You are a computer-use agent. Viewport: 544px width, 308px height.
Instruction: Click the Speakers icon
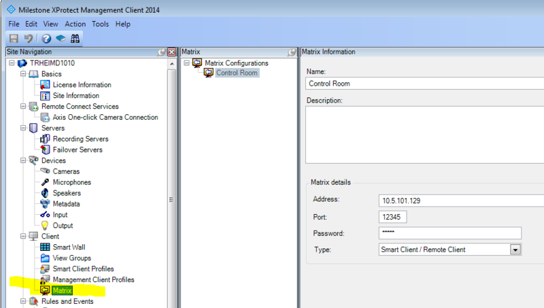[45, 193]
